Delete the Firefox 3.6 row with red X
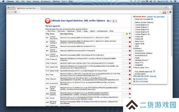Viewport: 179px width, 112px height. click(x=130, y=59)
